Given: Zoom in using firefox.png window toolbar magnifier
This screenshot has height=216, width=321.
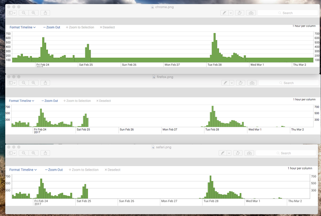Looking at the screenshot, I should tap(33, 83).
